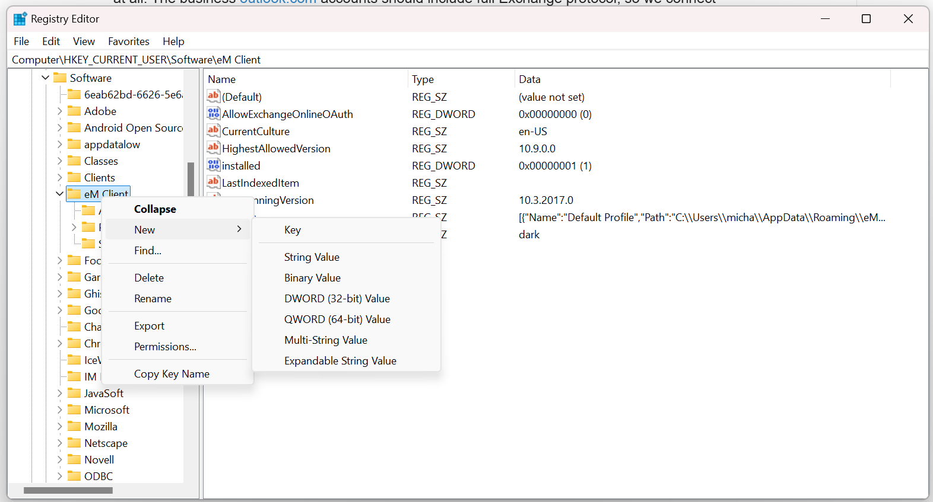Create a new Key from submenu

pyautogui.click(x=347, y=230)
